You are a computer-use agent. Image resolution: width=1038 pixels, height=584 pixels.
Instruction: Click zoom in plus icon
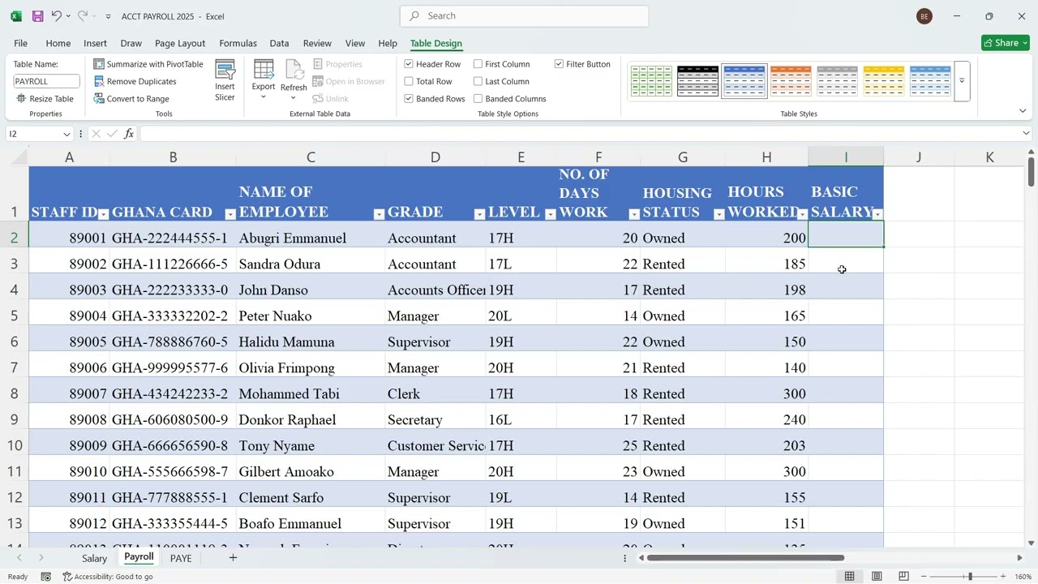coord(1003,577)
